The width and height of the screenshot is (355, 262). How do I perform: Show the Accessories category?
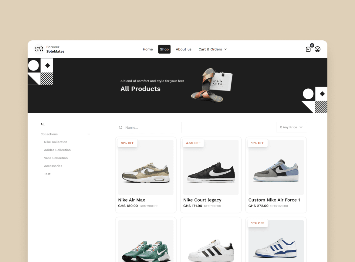[x=53, y=166]
